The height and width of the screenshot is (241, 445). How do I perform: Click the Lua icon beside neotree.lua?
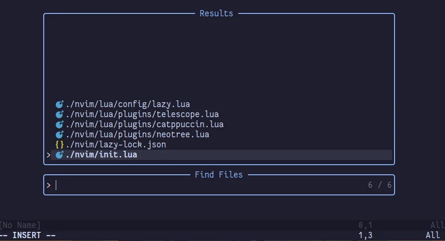coord(59,135)
